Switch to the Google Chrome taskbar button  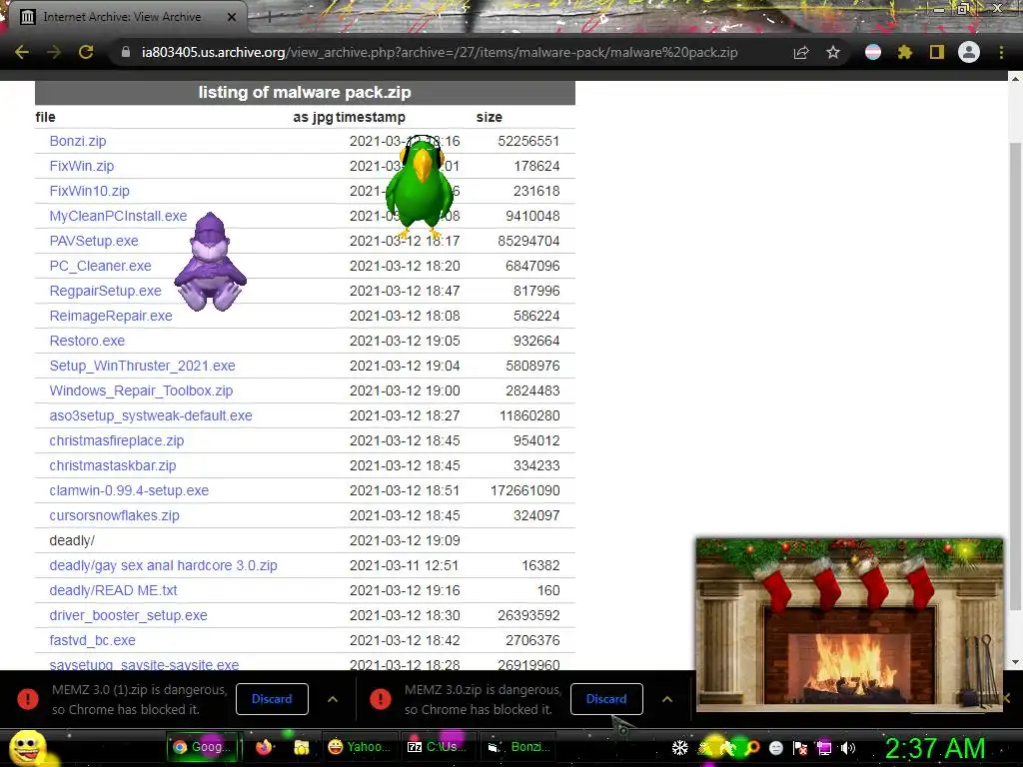202,747
